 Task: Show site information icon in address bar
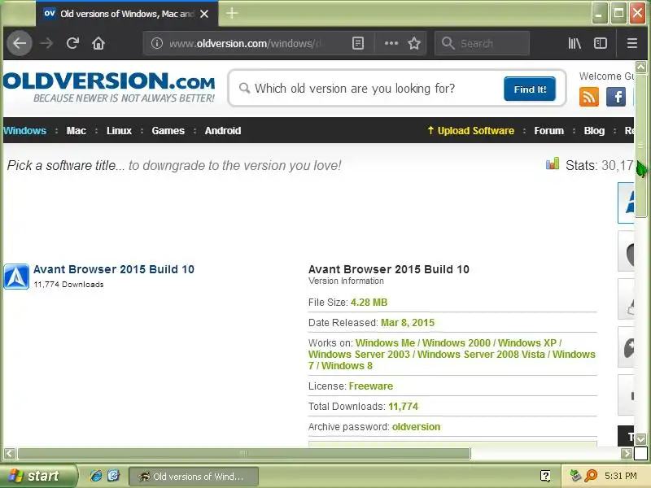pos(156,43)
